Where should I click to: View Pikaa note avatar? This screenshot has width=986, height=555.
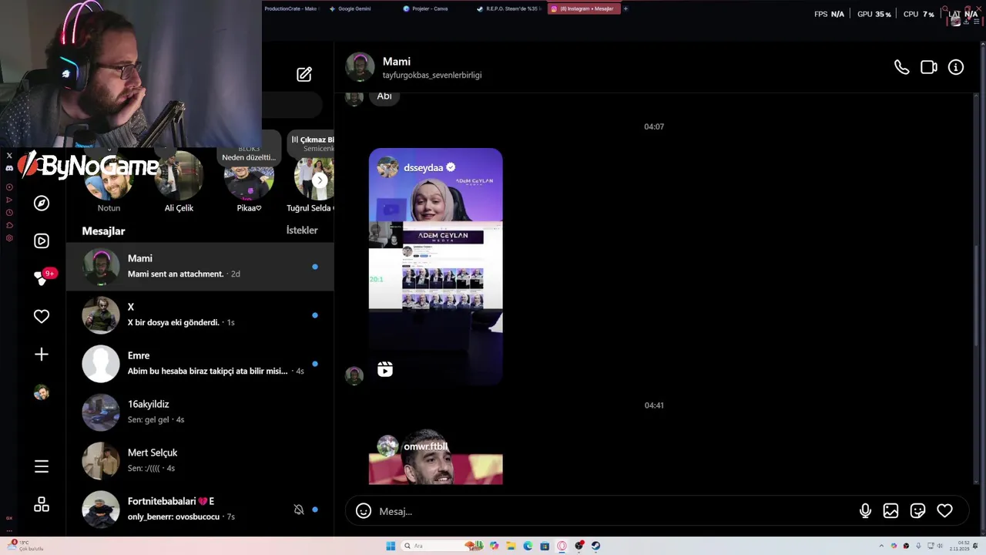(x=249, y=177)
